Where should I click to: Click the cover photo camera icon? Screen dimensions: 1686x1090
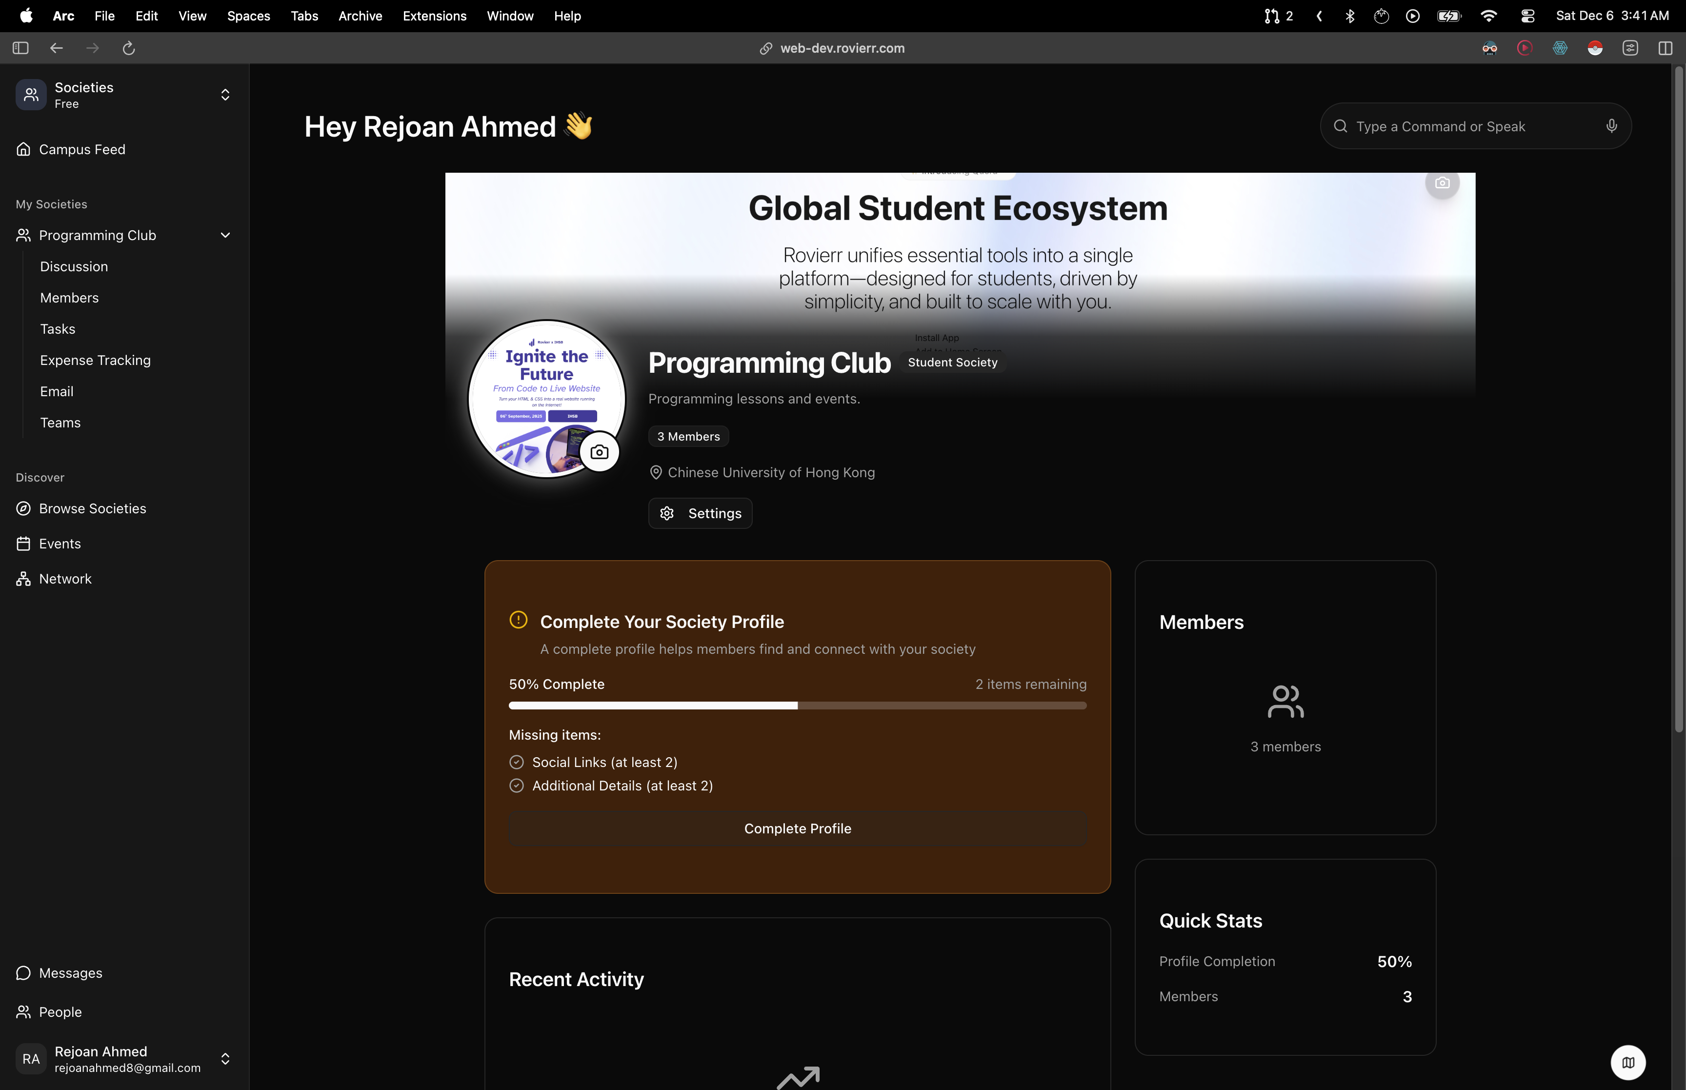tap(1442, 182)
